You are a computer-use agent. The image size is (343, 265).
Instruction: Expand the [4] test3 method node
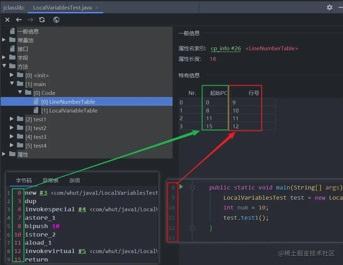pos(12,136)
